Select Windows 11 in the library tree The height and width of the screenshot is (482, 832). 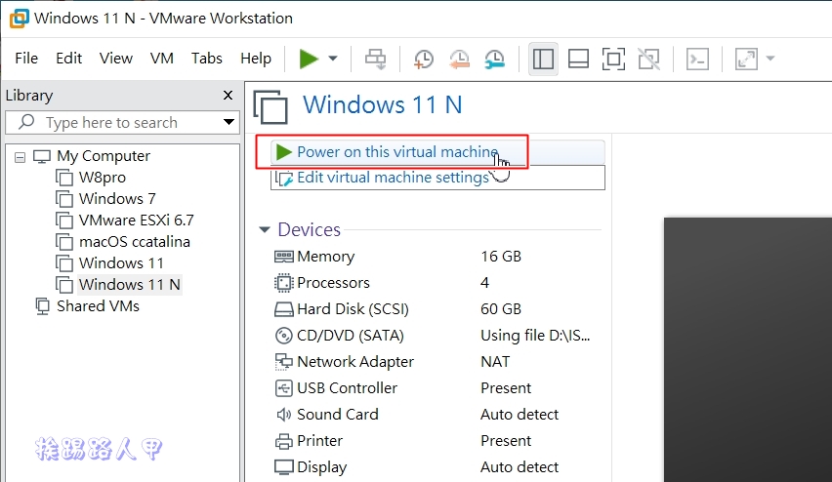[121, 263]
